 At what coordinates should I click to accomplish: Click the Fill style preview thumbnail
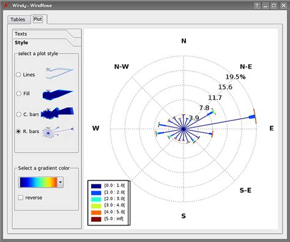point(58,95)
